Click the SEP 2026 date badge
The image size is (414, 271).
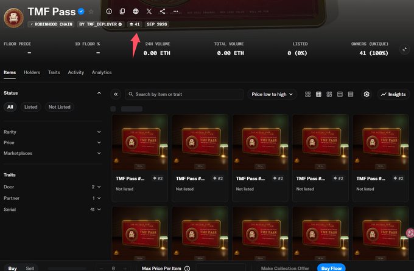tap(157, 24)
